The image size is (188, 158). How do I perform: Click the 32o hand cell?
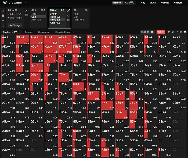click(x=165, y=152)
